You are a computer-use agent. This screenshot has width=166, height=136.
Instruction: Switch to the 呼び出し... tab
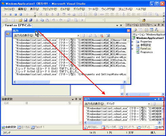click(92, 127)
